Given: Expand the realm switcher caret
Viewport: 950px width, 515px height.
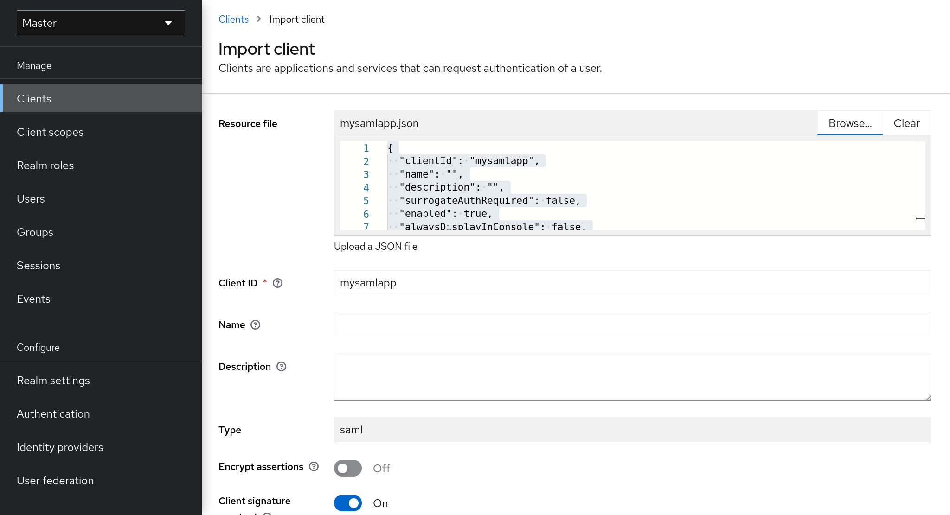Looking at the screenshot, I should click(x=168, y=23).
